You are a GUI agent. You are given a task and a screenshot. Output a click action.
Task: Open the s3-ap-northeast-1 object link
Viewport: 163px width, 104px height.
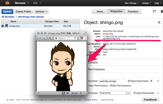pos(131,37)
